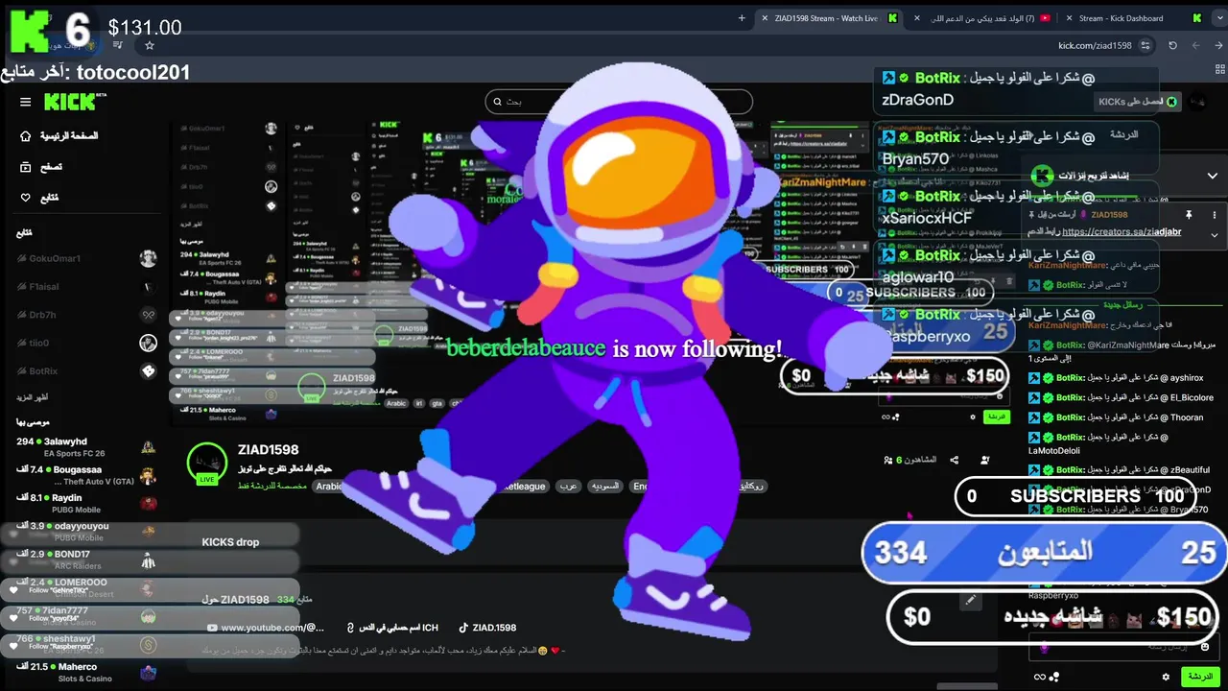Click BotRix's avatar in the following list
This screenshot has height=691, width=1228.
(x=148, y=370)
